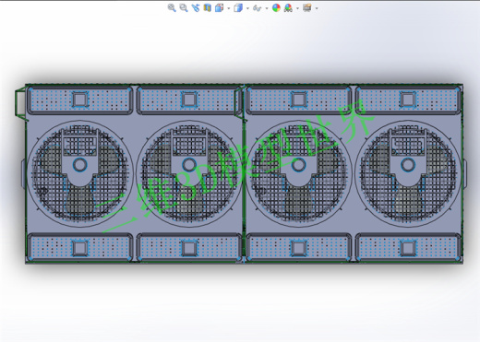
Task: Expand the Display Style dropdown arrow
Action: (x=247, y=8)
